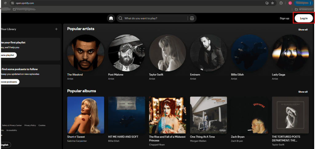Create playlist with plus icon
Screen dimensions: 315x149
click(x=56, y=29)
